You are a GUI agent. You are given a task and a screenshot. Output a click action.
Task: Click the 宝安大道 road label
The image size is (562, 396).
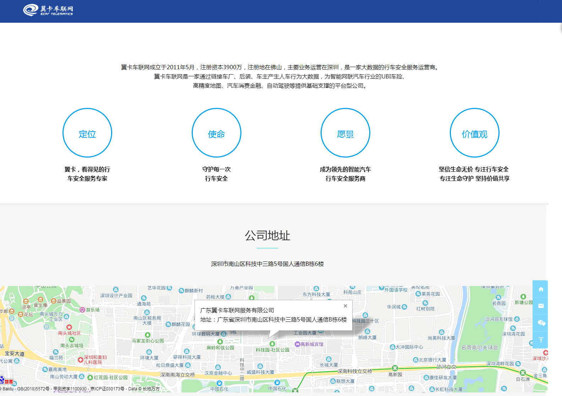[15, 354]
